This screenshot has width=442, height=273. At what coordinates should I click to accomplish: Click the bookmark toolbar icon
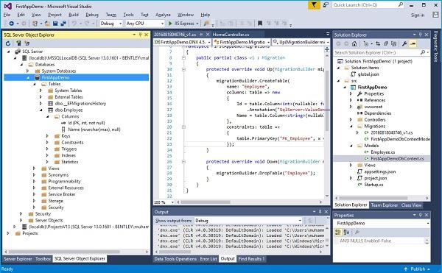(x=260, y=24)
